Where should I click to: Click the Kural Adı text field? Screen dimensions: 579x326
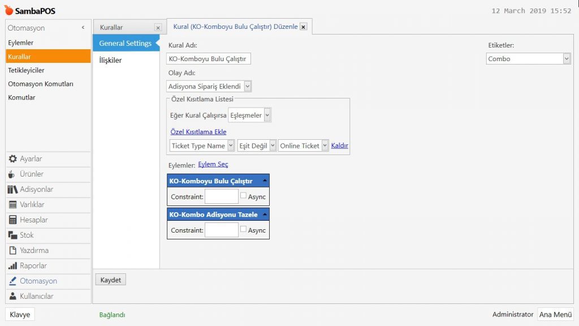pos(209,59)
